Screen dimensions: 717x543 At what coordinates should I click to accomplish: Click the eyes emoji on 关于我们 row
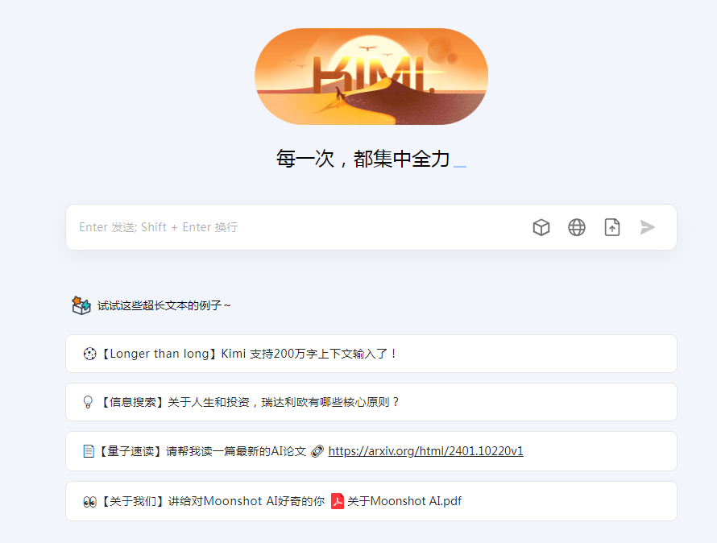[89, 502]
